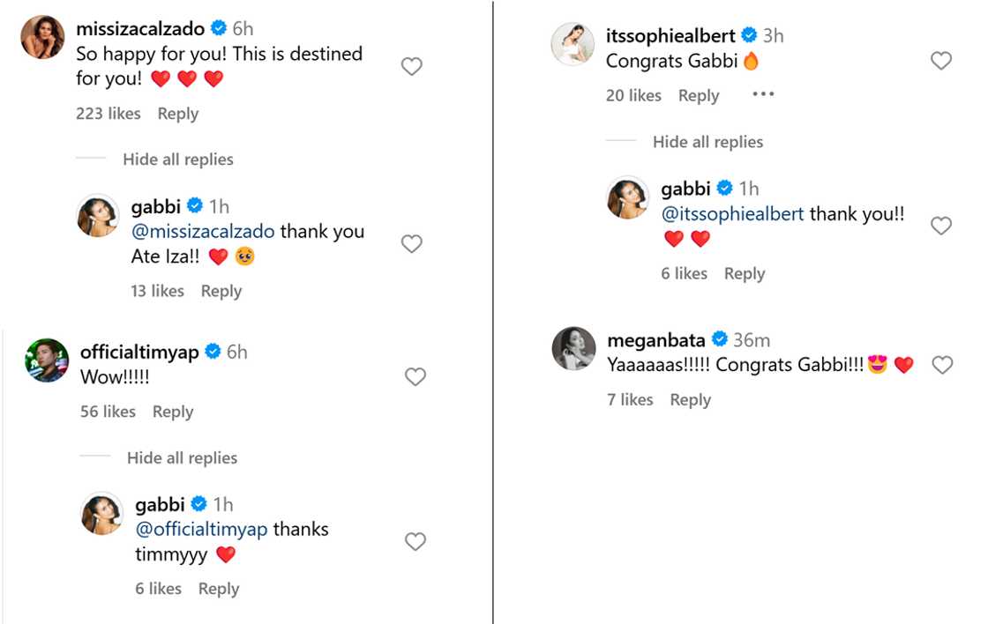Like gabbi's reply to missizacalzado

pos(411,244)
